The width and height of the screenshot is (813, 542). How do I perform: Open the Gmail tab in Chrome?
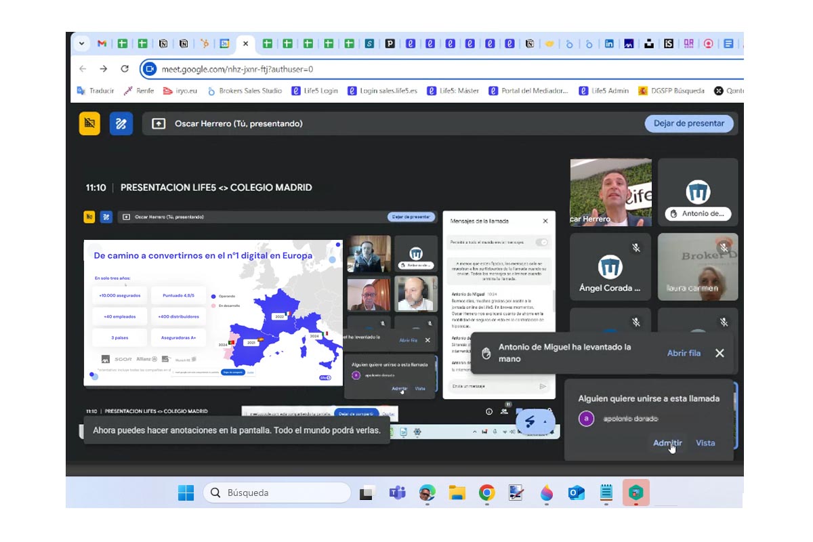102,43
